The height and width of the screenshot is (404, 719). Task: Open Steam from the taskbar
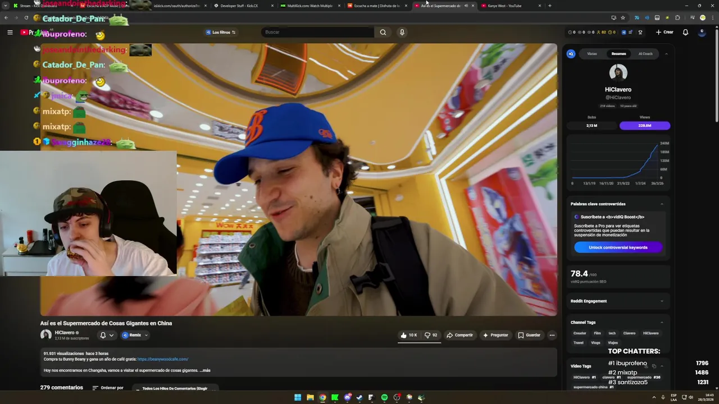point(359,397)
